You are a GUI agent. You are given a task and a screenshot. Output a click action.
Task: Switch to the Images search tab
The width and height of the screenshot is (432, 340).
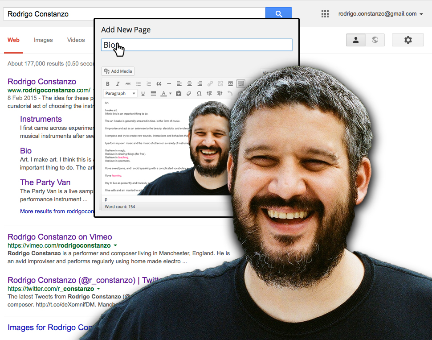click(43, 40)
